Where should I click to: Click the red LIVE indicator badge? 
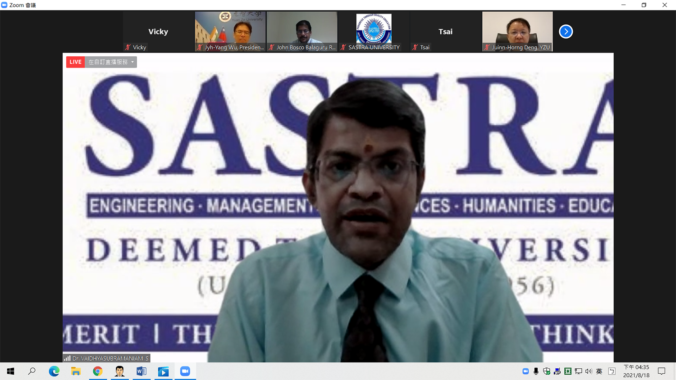tap(76, 62)
